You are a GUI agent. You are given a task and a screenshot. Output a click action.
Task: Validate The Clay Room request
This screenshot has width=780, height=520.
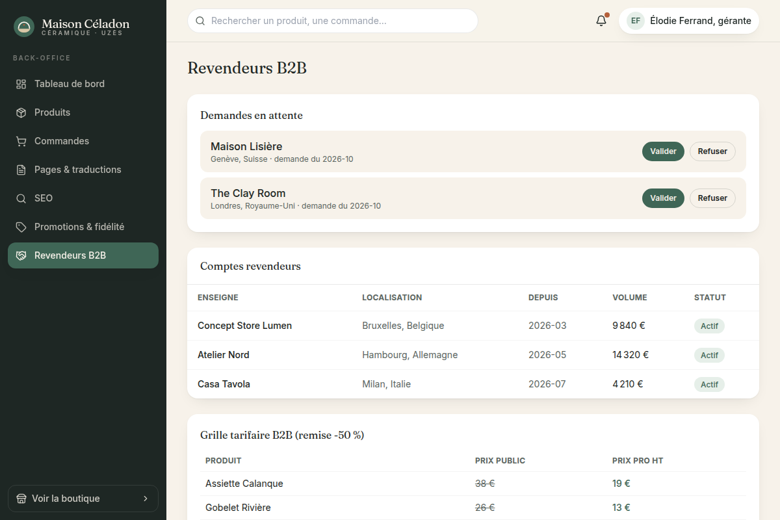point(663,198)
